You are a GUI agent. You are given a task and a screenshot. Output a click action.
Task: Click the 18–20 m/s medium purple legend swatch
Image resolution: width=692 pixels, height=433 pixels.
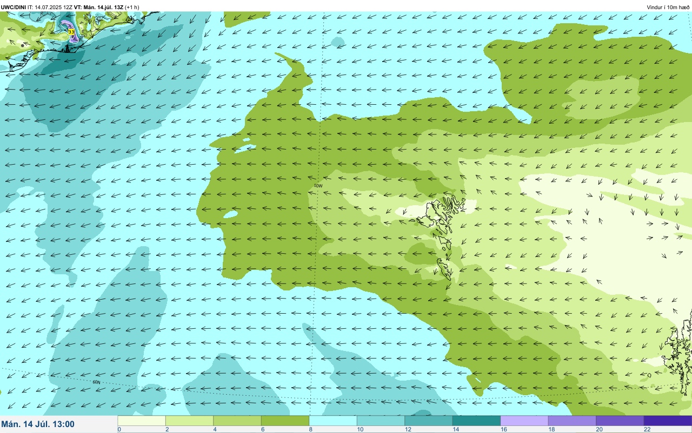pos(572,421)
